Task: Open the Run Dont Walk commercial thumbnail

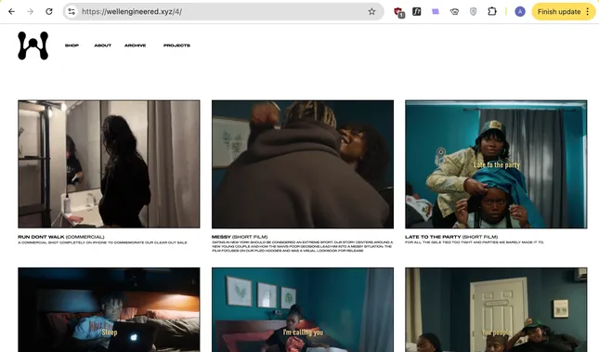Action: coord(109,164)
